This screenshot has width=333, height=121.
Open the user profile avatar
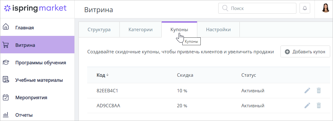325,8
